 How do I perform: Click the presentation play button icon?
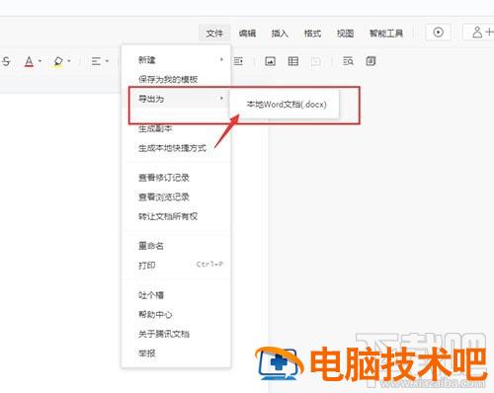tap(438, 33)
